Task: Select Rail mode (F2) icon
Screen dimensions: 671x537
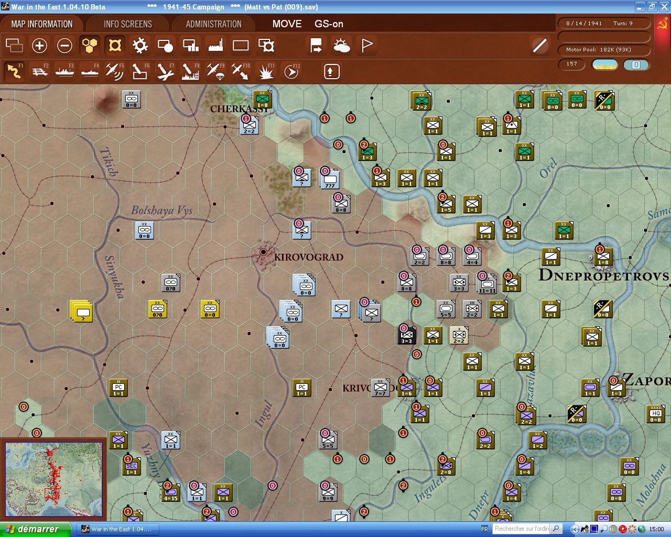Action: [x=39, y=71]
